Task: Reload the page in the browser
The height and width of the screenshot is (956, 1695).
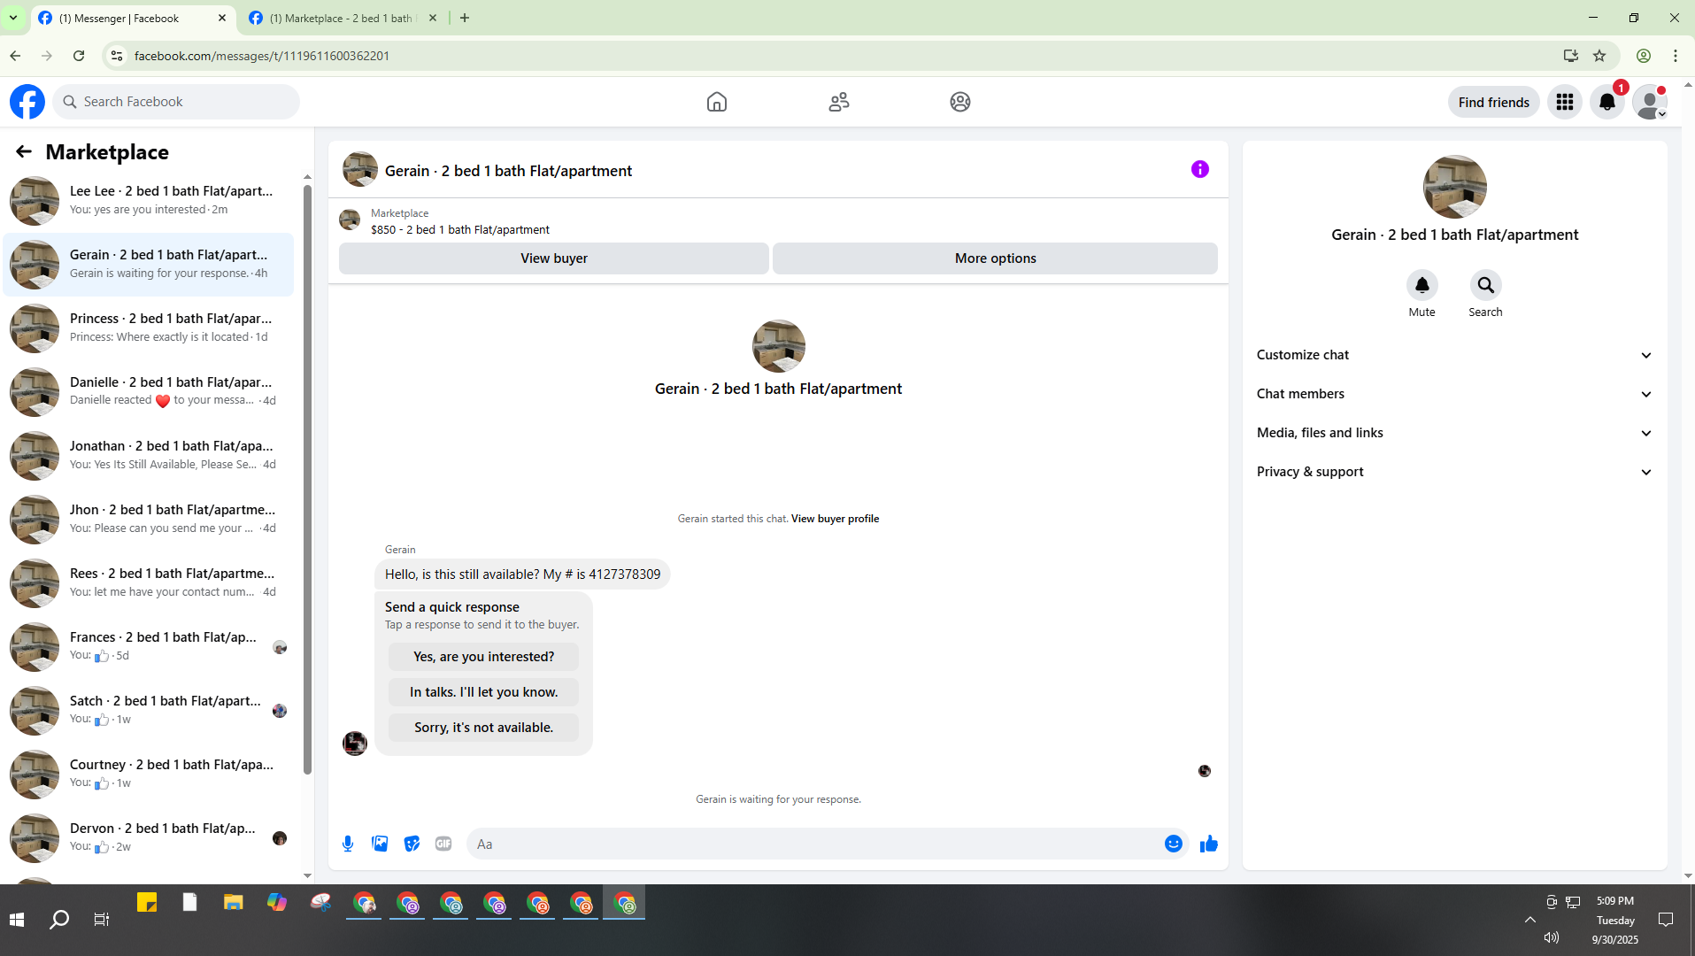Action: 79,56
